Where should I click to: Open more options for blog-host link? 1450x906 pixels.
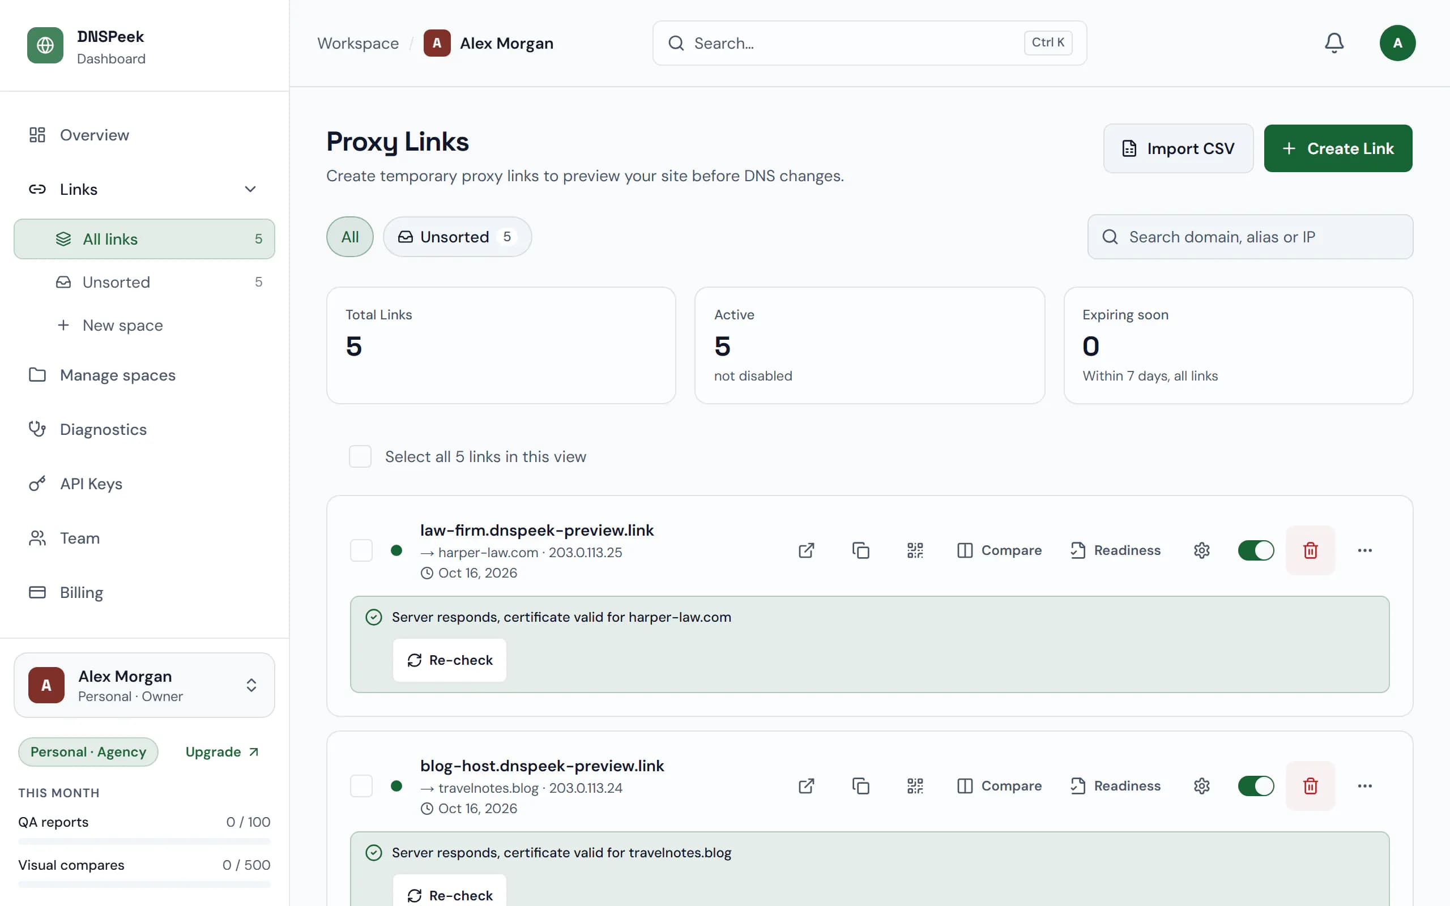pos(1365,785)
